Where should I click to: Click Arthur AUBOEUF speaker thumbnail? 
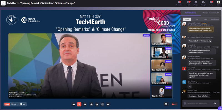[162, 40]
